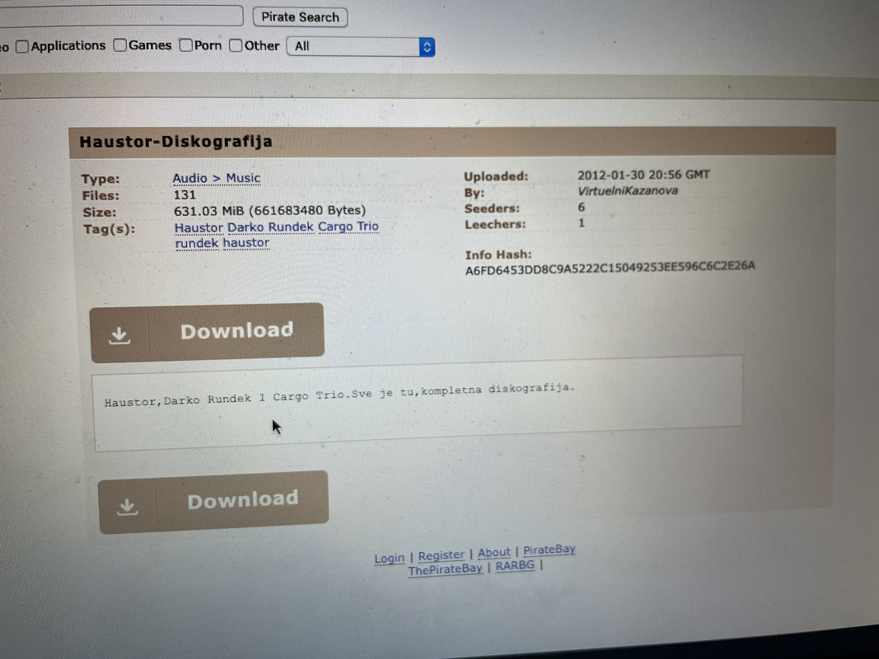Image resolution: width=879 pixels, height=659 pixels.
Task: Click the upload date 2012-01-30 20:56 GMT
Action: pyautogui.click(x=643, y=175)
